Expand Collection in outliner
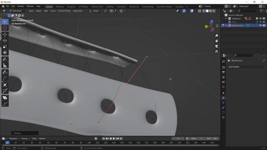Viewport: 267px width, 150px height. pyautogui.click(x=226, y=18)
